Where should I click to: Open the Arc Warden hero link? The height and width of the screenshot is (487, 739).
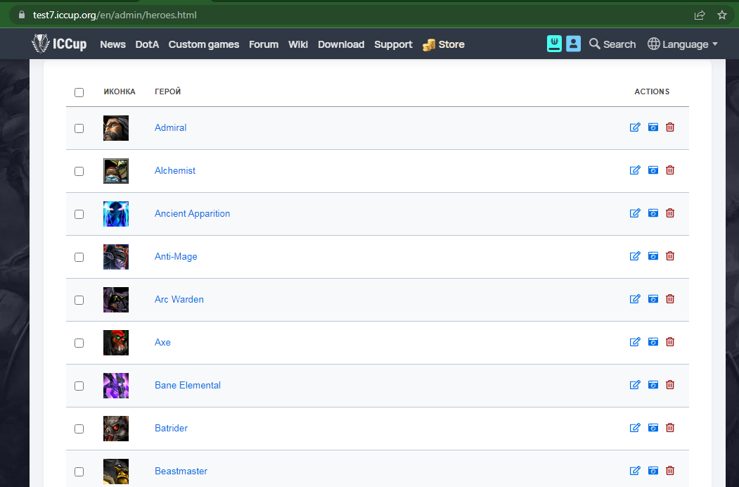[179, 299]
